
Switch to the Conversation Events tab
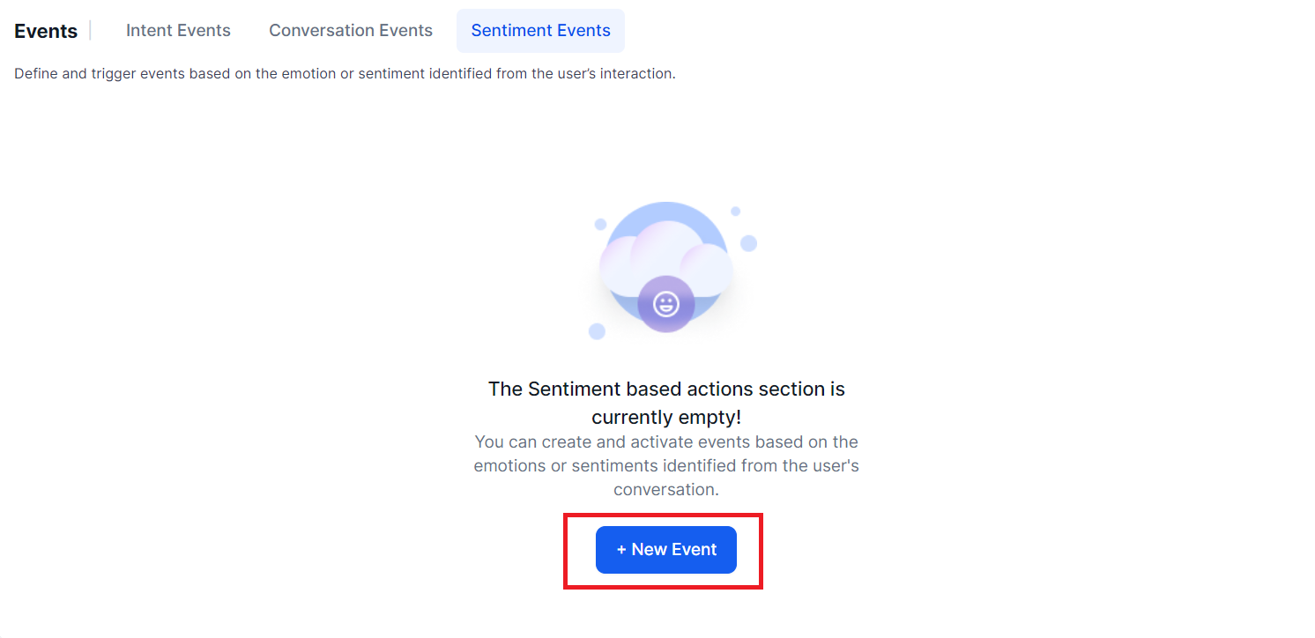pos(351,31)
